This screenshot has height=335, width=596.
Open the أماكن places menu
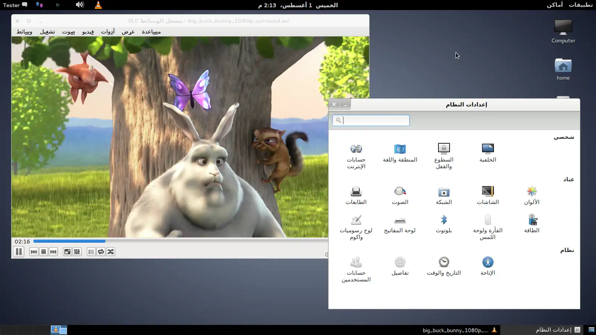tap(555, 5)
